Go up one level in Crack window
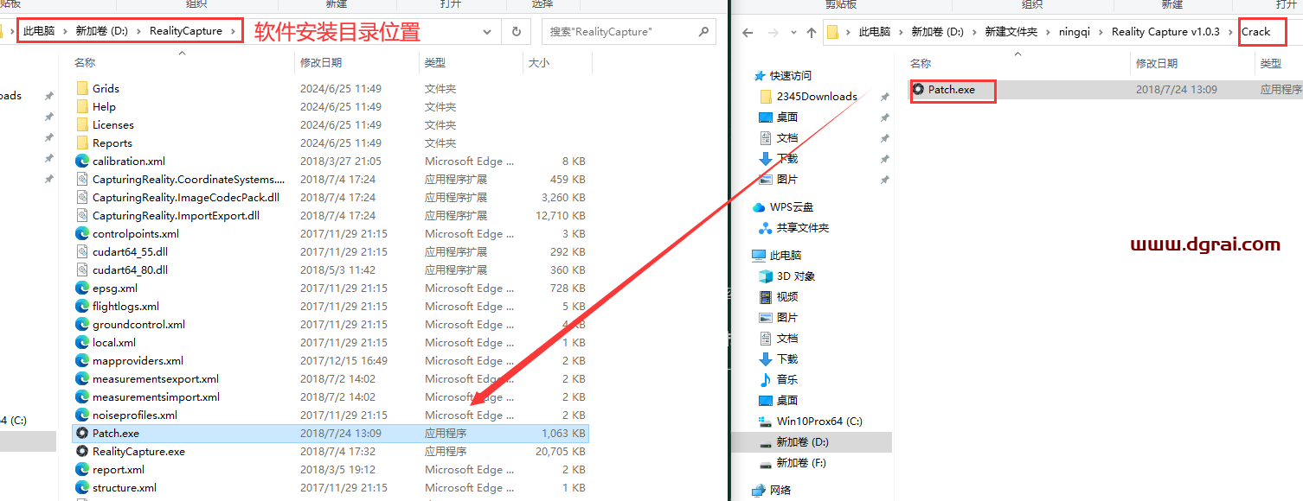 [811, 32]
